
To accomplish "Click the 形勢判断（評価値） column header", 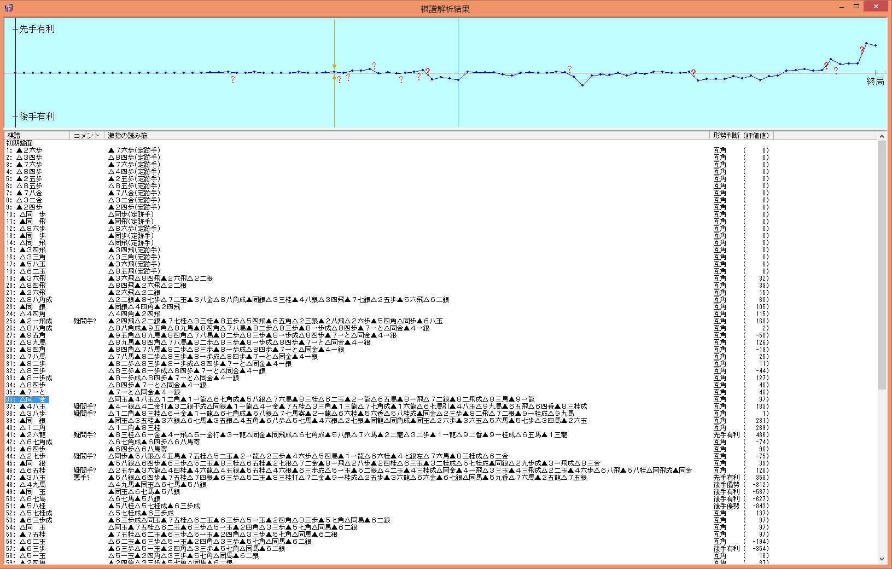I will click(741, 136).
